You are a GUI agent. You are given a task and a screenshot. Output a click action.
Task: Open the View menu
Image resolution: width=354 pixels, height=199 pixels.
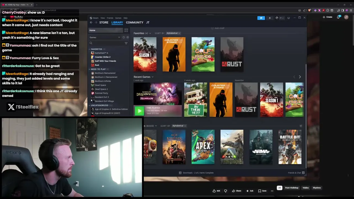point(103,18)
